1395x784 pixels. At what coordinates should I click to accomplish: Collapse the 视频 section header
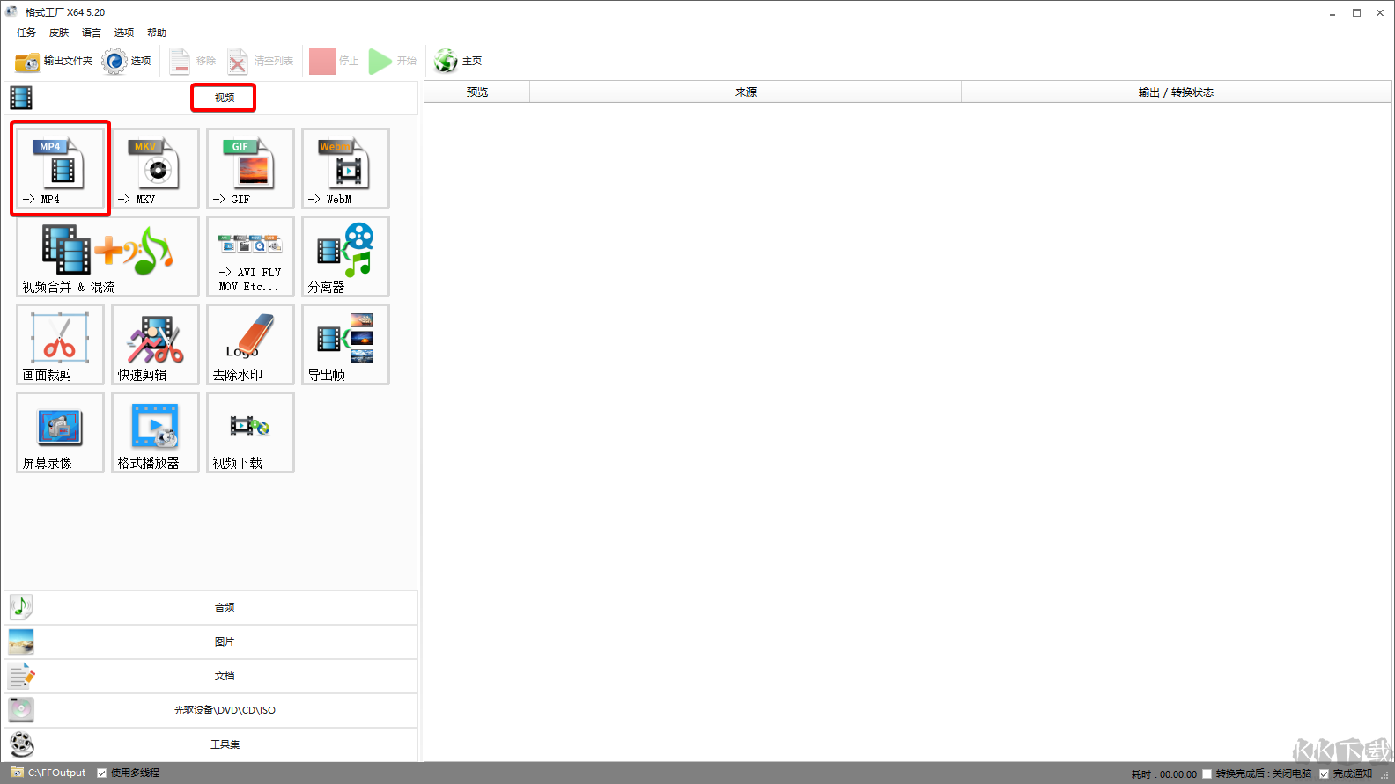coord(211,98)
